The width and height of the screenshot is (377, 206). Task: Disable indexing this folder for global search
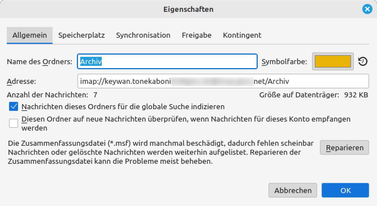[x=14, y=107]
